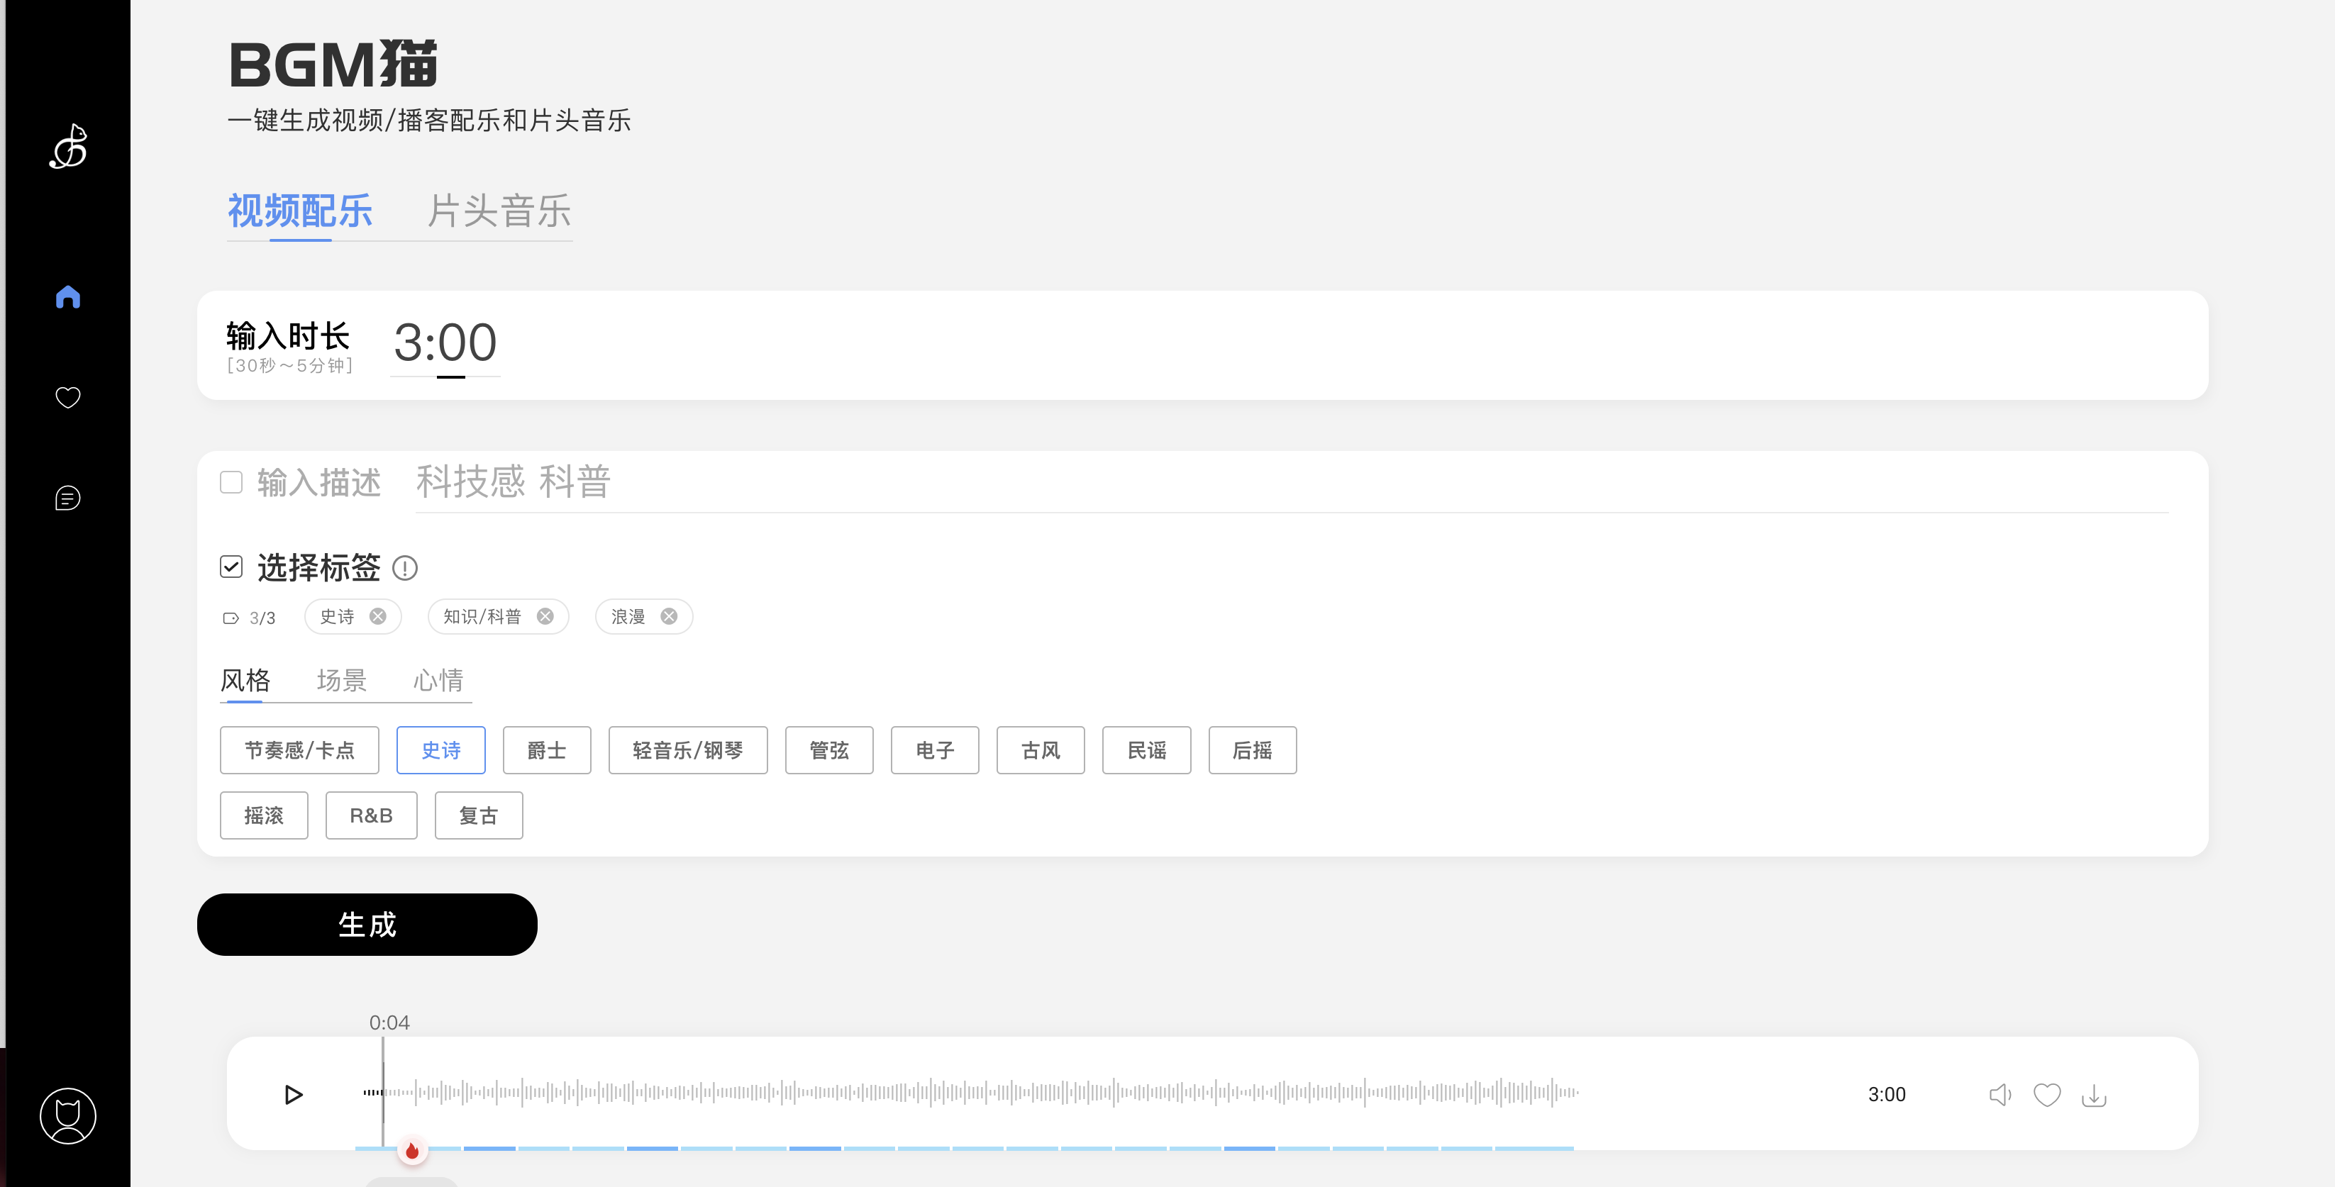Open the 场景 tag category tab

(342, 681)
